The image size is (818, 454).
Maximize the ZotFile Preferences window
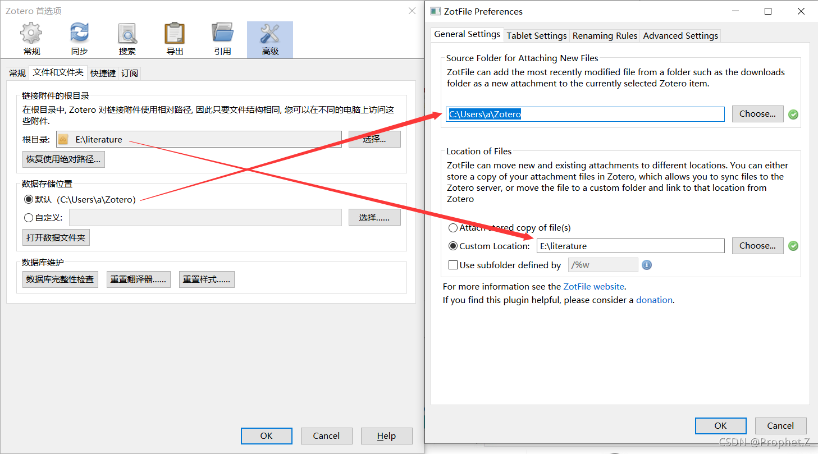[768, 11]
